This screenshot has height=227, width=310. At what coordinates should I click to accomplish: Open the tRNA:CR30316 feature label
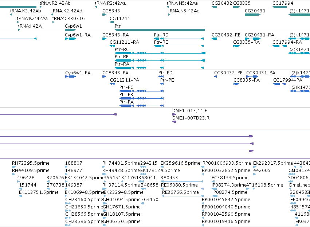click(68, 18)
